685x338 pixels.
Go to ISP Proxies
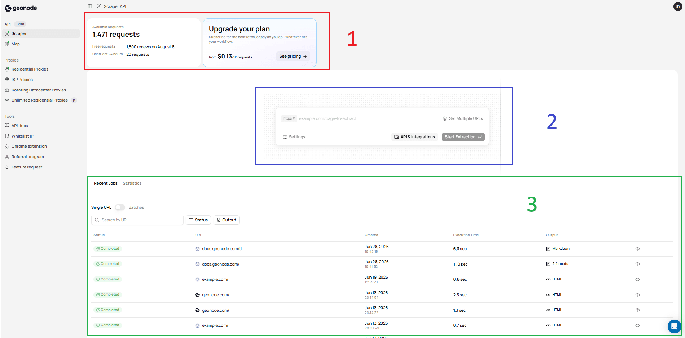(x=22, y=80)
